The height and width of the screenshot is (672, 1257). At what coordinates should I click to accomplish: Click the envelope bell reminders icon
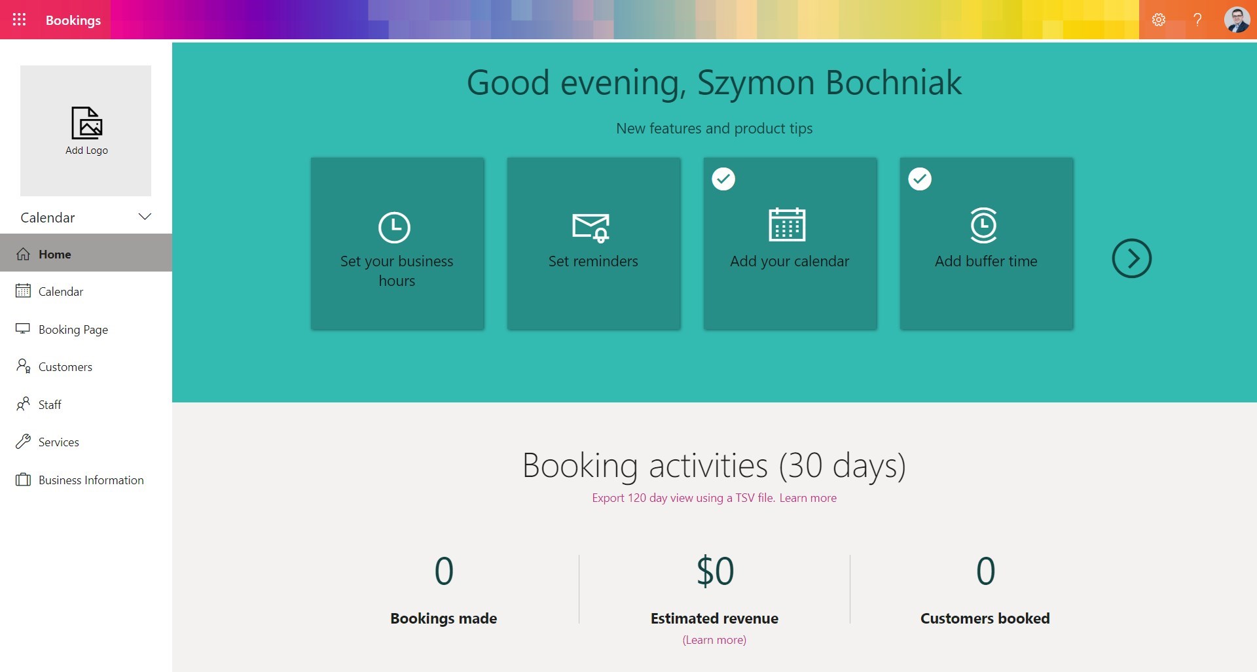pyautogui.click(x=591, y=227)
